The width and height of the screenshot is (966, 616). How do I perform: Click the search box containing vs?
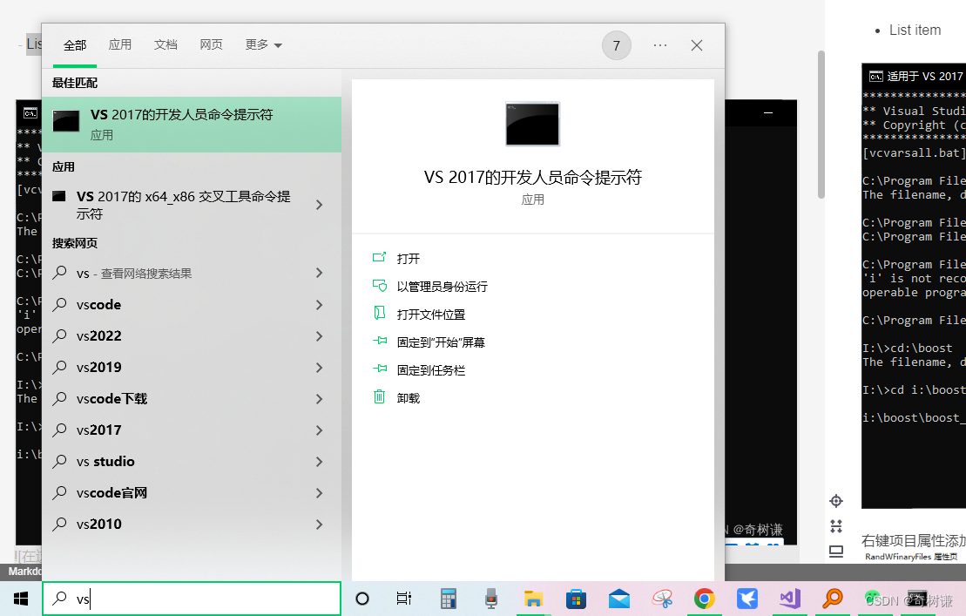(192, 598)
